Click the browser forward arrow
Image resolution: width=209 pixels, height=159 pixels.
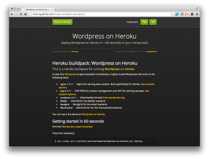(x=16, y=14)
